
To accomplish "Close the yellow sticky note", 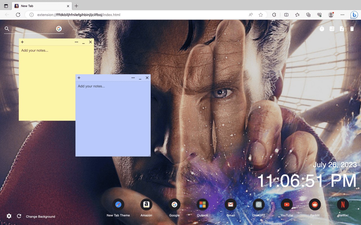I will coord(91,42).
